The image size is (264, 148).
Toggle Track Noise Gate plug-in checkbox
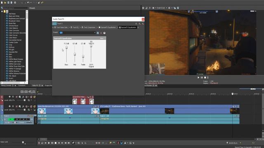point(55,28)
